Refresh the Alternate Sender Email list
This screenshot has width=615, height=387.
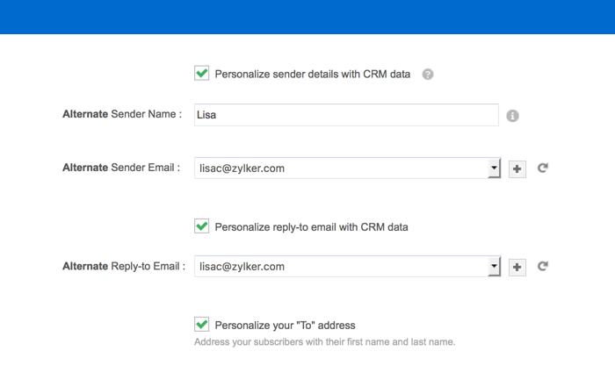click(x=543, y=168)
